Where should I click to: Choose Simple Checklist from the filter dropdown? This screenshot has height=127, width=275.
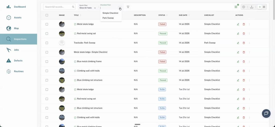tap(110, 13)
